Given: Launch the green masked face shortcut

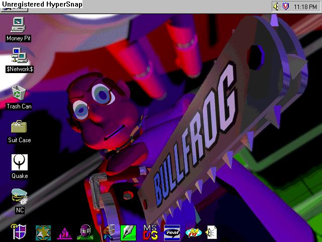Looking at the screenshot, I should click(84, 232).
